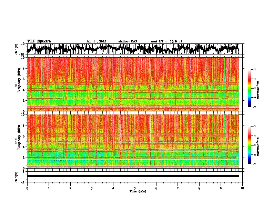Click the ch.1 spectrogram color scale bar
273x211 pixels.
pos(249,88)
